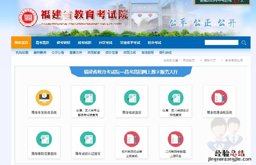Open the 研考研招 menu item
The image size is (256, 165).
click(63, 43)
